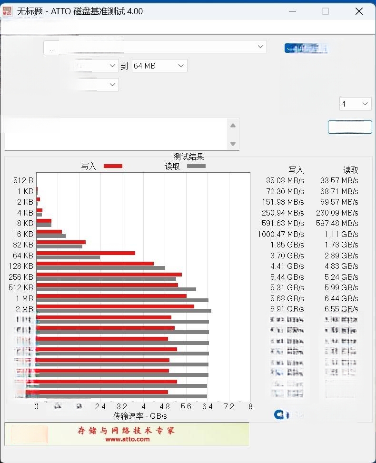Select the 5.99 GB/s read value
The image size is (376, 463).
[341, 287]
